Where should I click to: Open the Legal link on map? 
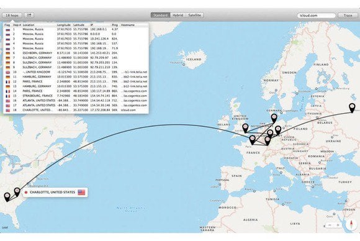(x=5, y=227)
